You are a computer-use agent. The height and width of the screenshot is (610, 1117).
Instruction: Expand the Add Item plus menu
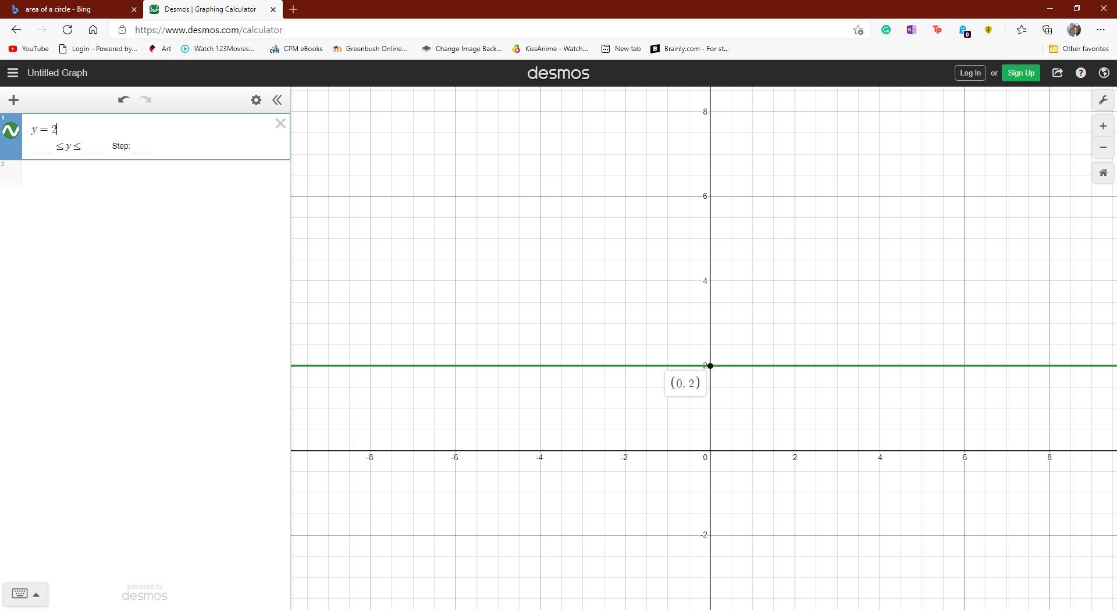tap(13, 100)
